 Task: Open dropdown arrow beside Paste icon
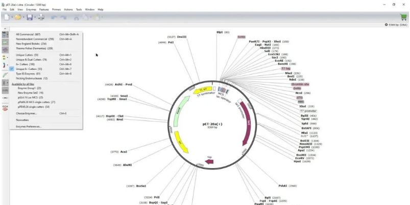(102, 18)
